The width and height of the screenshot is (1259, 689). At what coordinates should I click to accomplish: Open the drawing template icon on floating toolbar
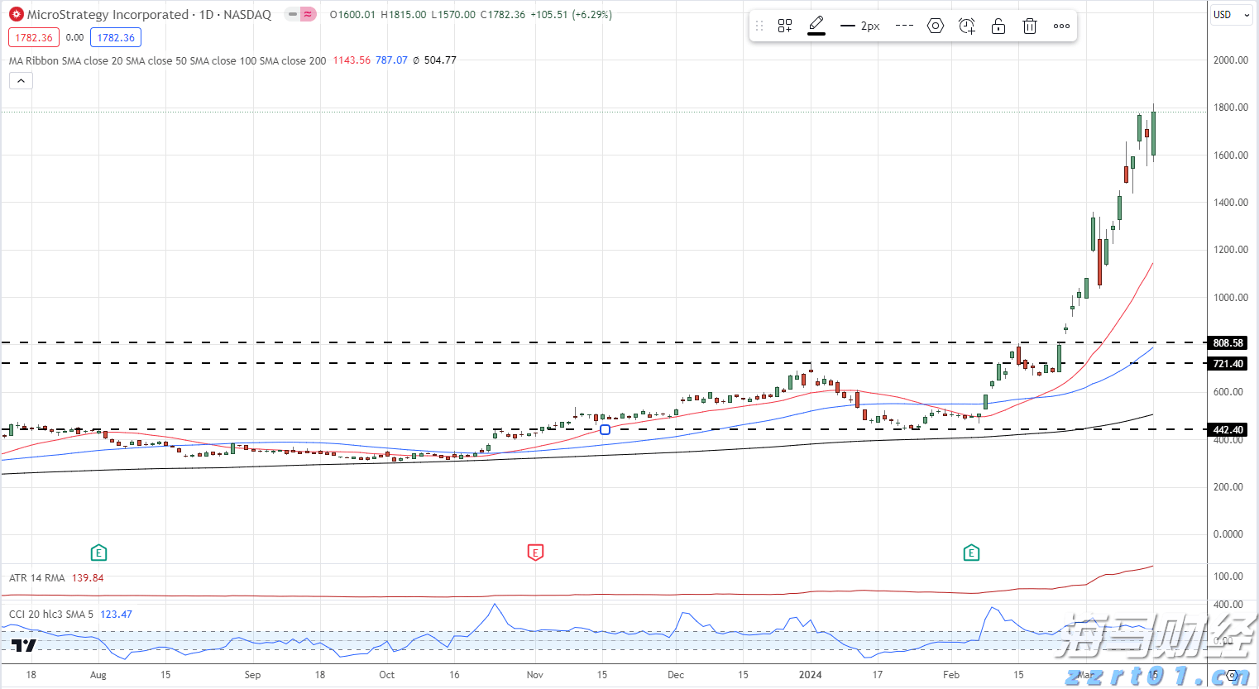click(x=784, y=26)
